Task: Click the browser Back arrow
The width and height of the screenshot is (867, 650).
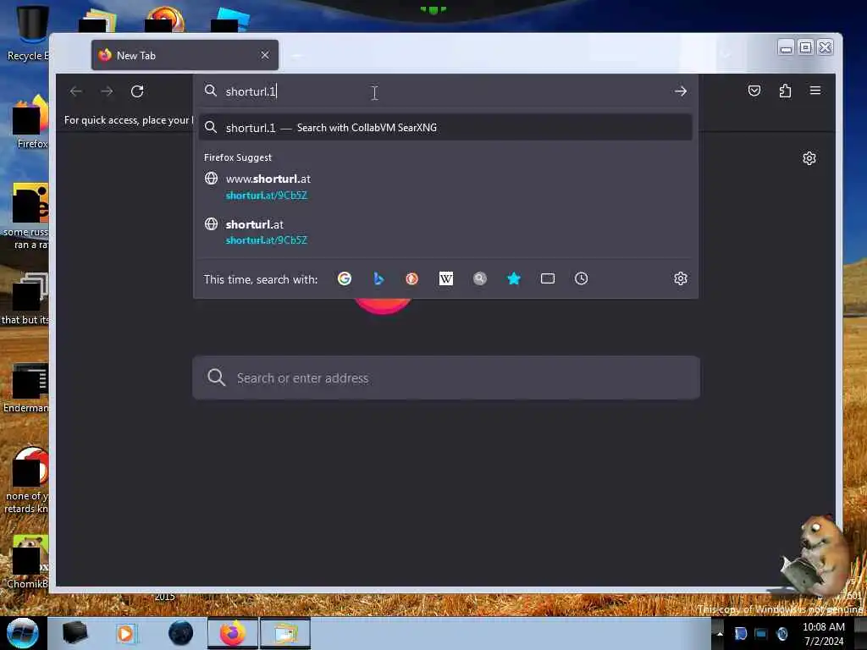Action: coord(76,91)
